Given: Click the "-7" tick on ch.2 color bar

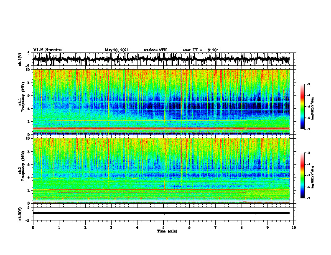Looking at the screenshot, I should click(308, 198).
